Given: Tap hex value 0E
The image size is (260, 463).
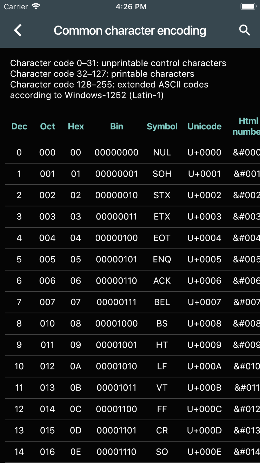Looking at the screenshot, I should [x=76, y=452].
